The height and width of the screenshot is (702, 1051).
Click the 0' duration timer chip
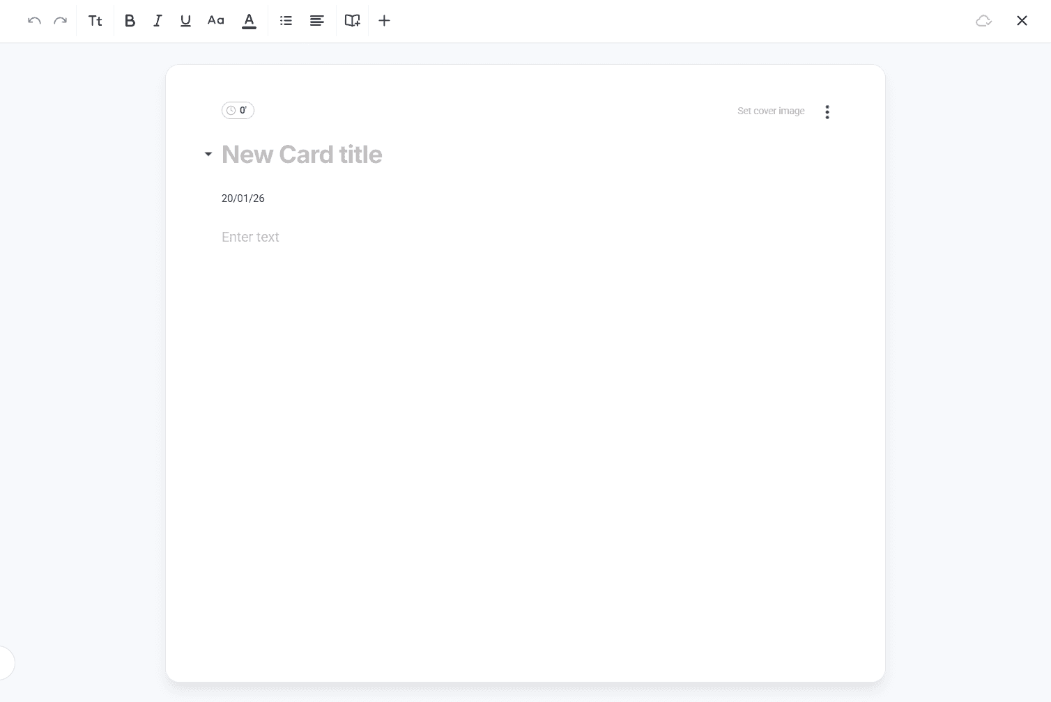pos(238,110)
